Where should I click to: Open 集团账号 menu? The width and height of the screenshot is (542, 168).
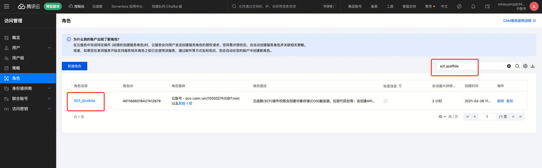355,7
